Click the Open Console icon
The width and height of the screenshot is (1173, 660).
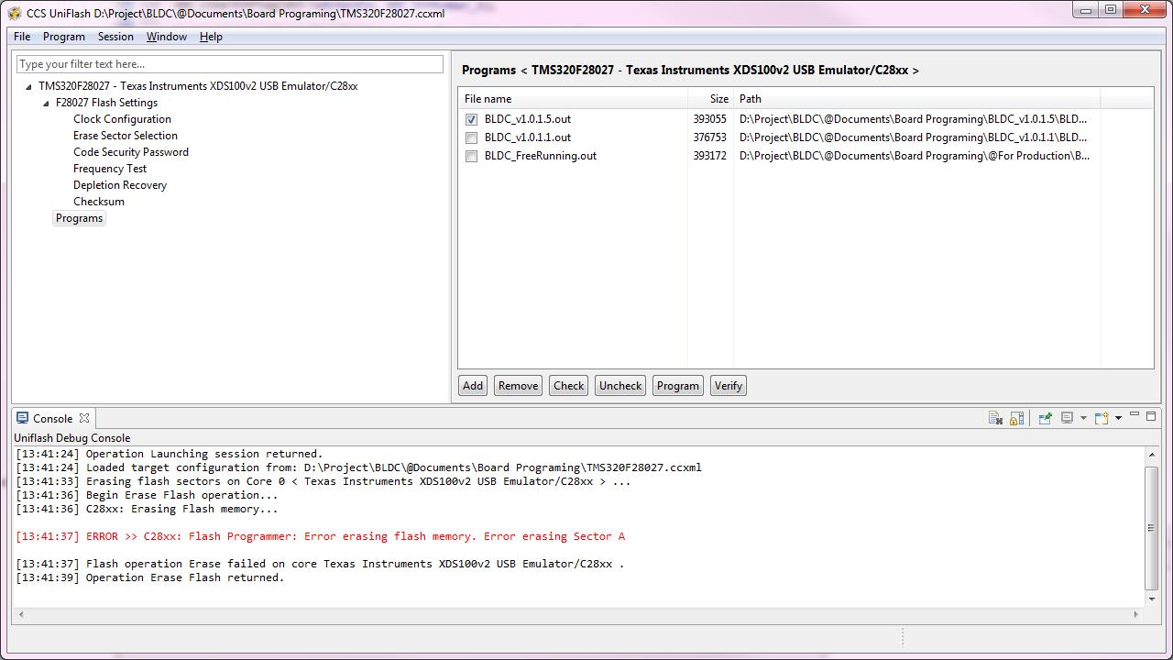click(1102, 418)
